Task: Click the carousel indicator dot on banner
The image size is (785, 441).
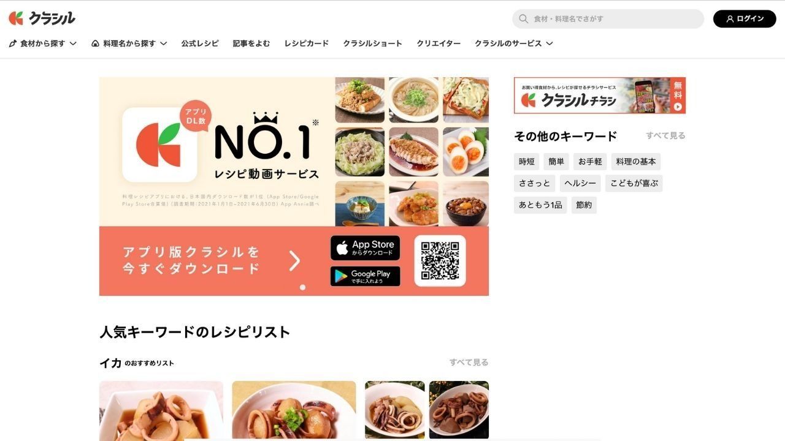Action: point(302,287)
